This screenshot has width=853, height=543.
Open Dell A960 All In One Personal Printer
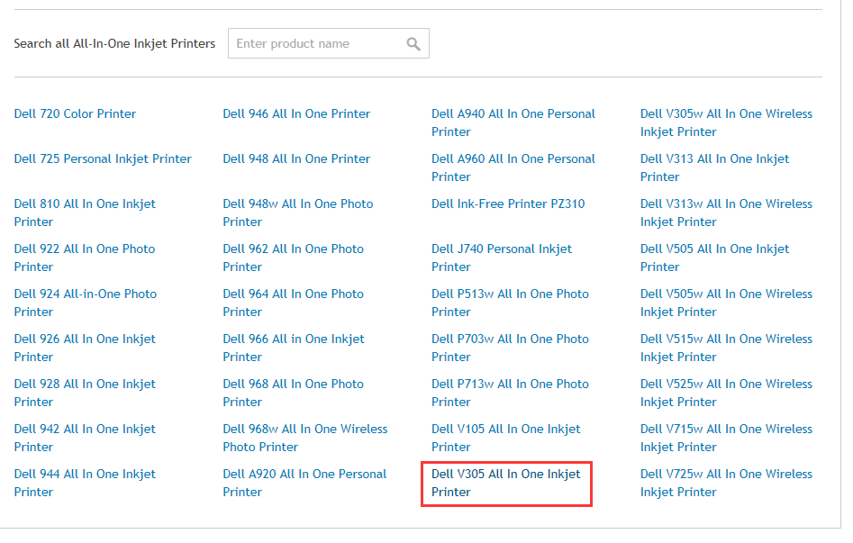(513, 168)
